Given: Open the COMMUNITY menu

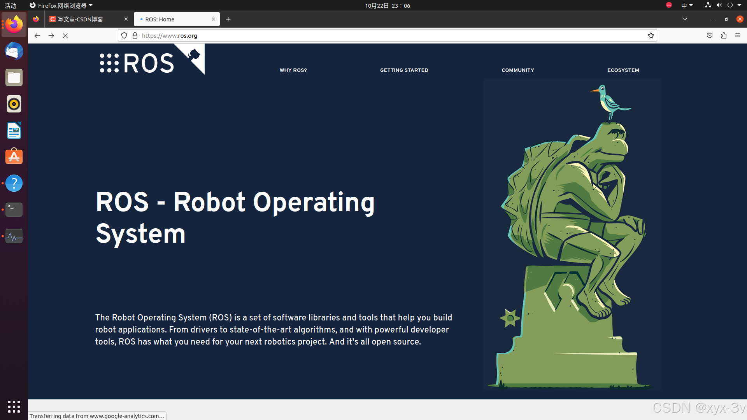Looking at the screenshot, I should click(x=518, y=70).
